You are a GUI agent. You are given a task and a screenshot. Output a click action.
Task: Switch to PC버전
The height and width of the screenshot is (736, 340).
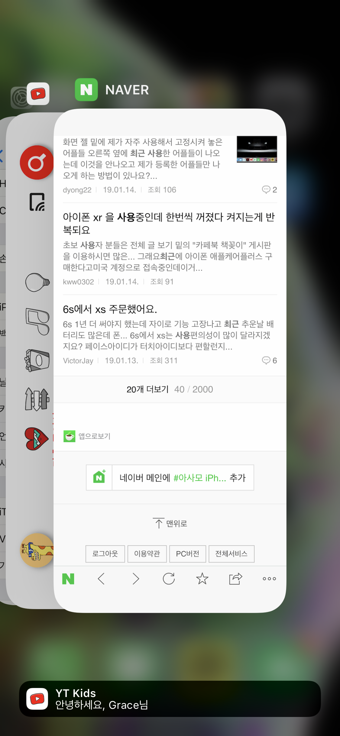tap(188, 554)
